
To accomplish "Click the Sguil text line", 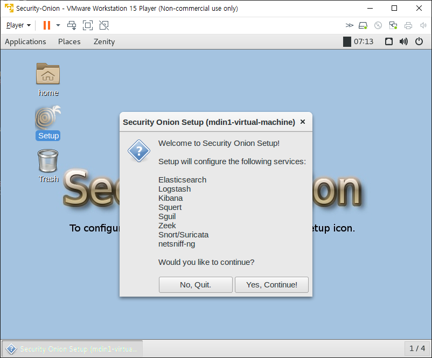I will (167, 216).
